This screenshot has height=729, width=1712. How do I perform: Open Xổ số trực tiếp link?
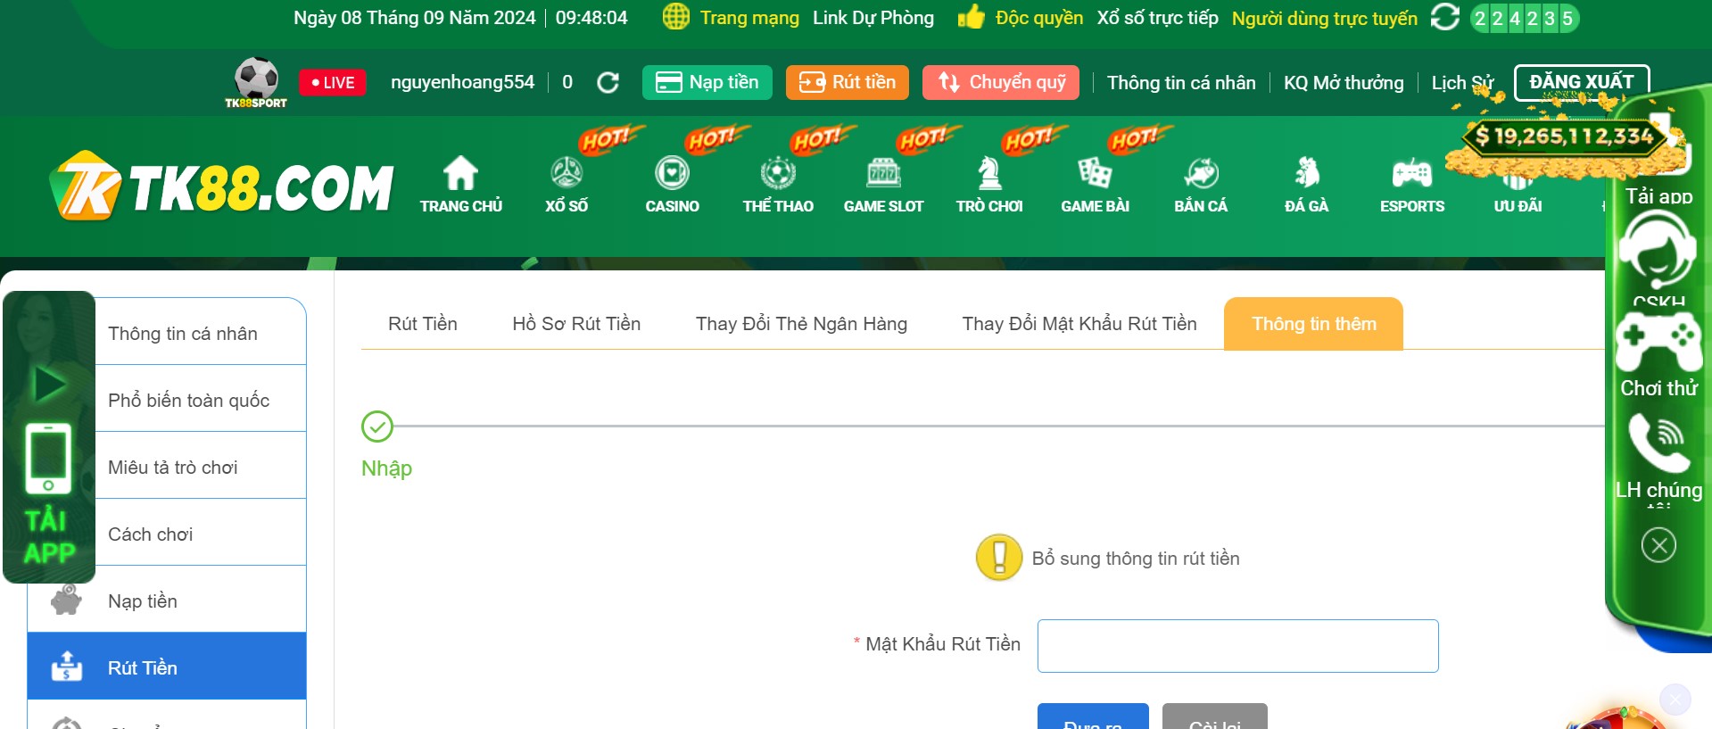coord(1157,18)
